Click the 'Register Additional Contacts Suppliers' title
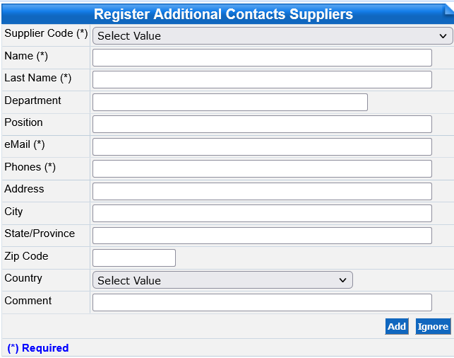 point(223,14)
